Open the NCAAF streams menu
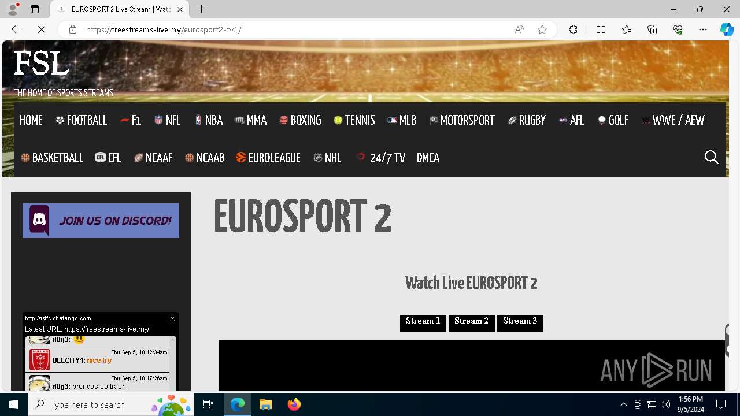The height and width of the screenshot is (416, 740). [153, 158]
